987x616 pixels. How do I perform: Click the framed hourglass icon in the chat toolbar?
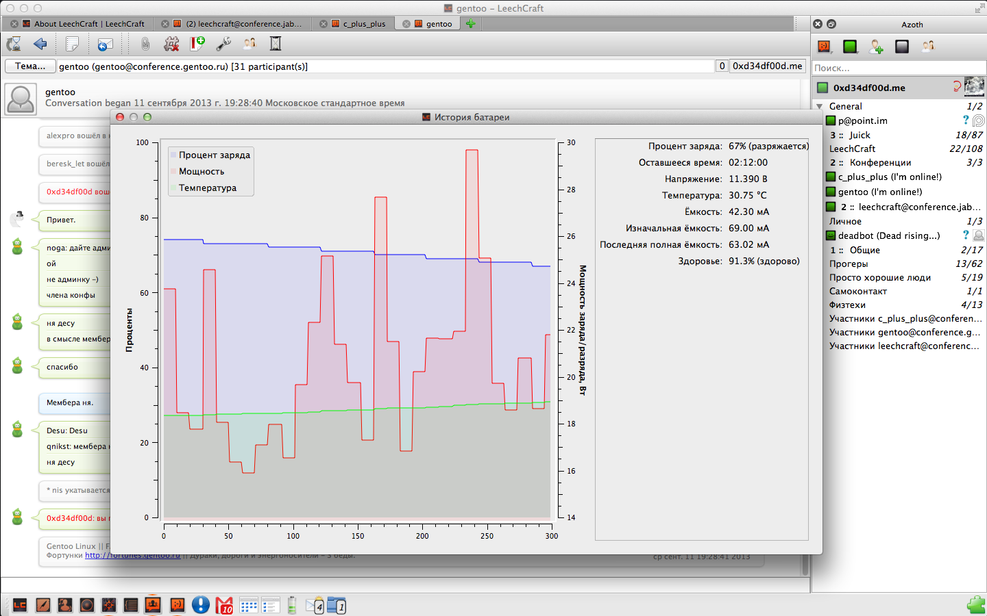276,44
